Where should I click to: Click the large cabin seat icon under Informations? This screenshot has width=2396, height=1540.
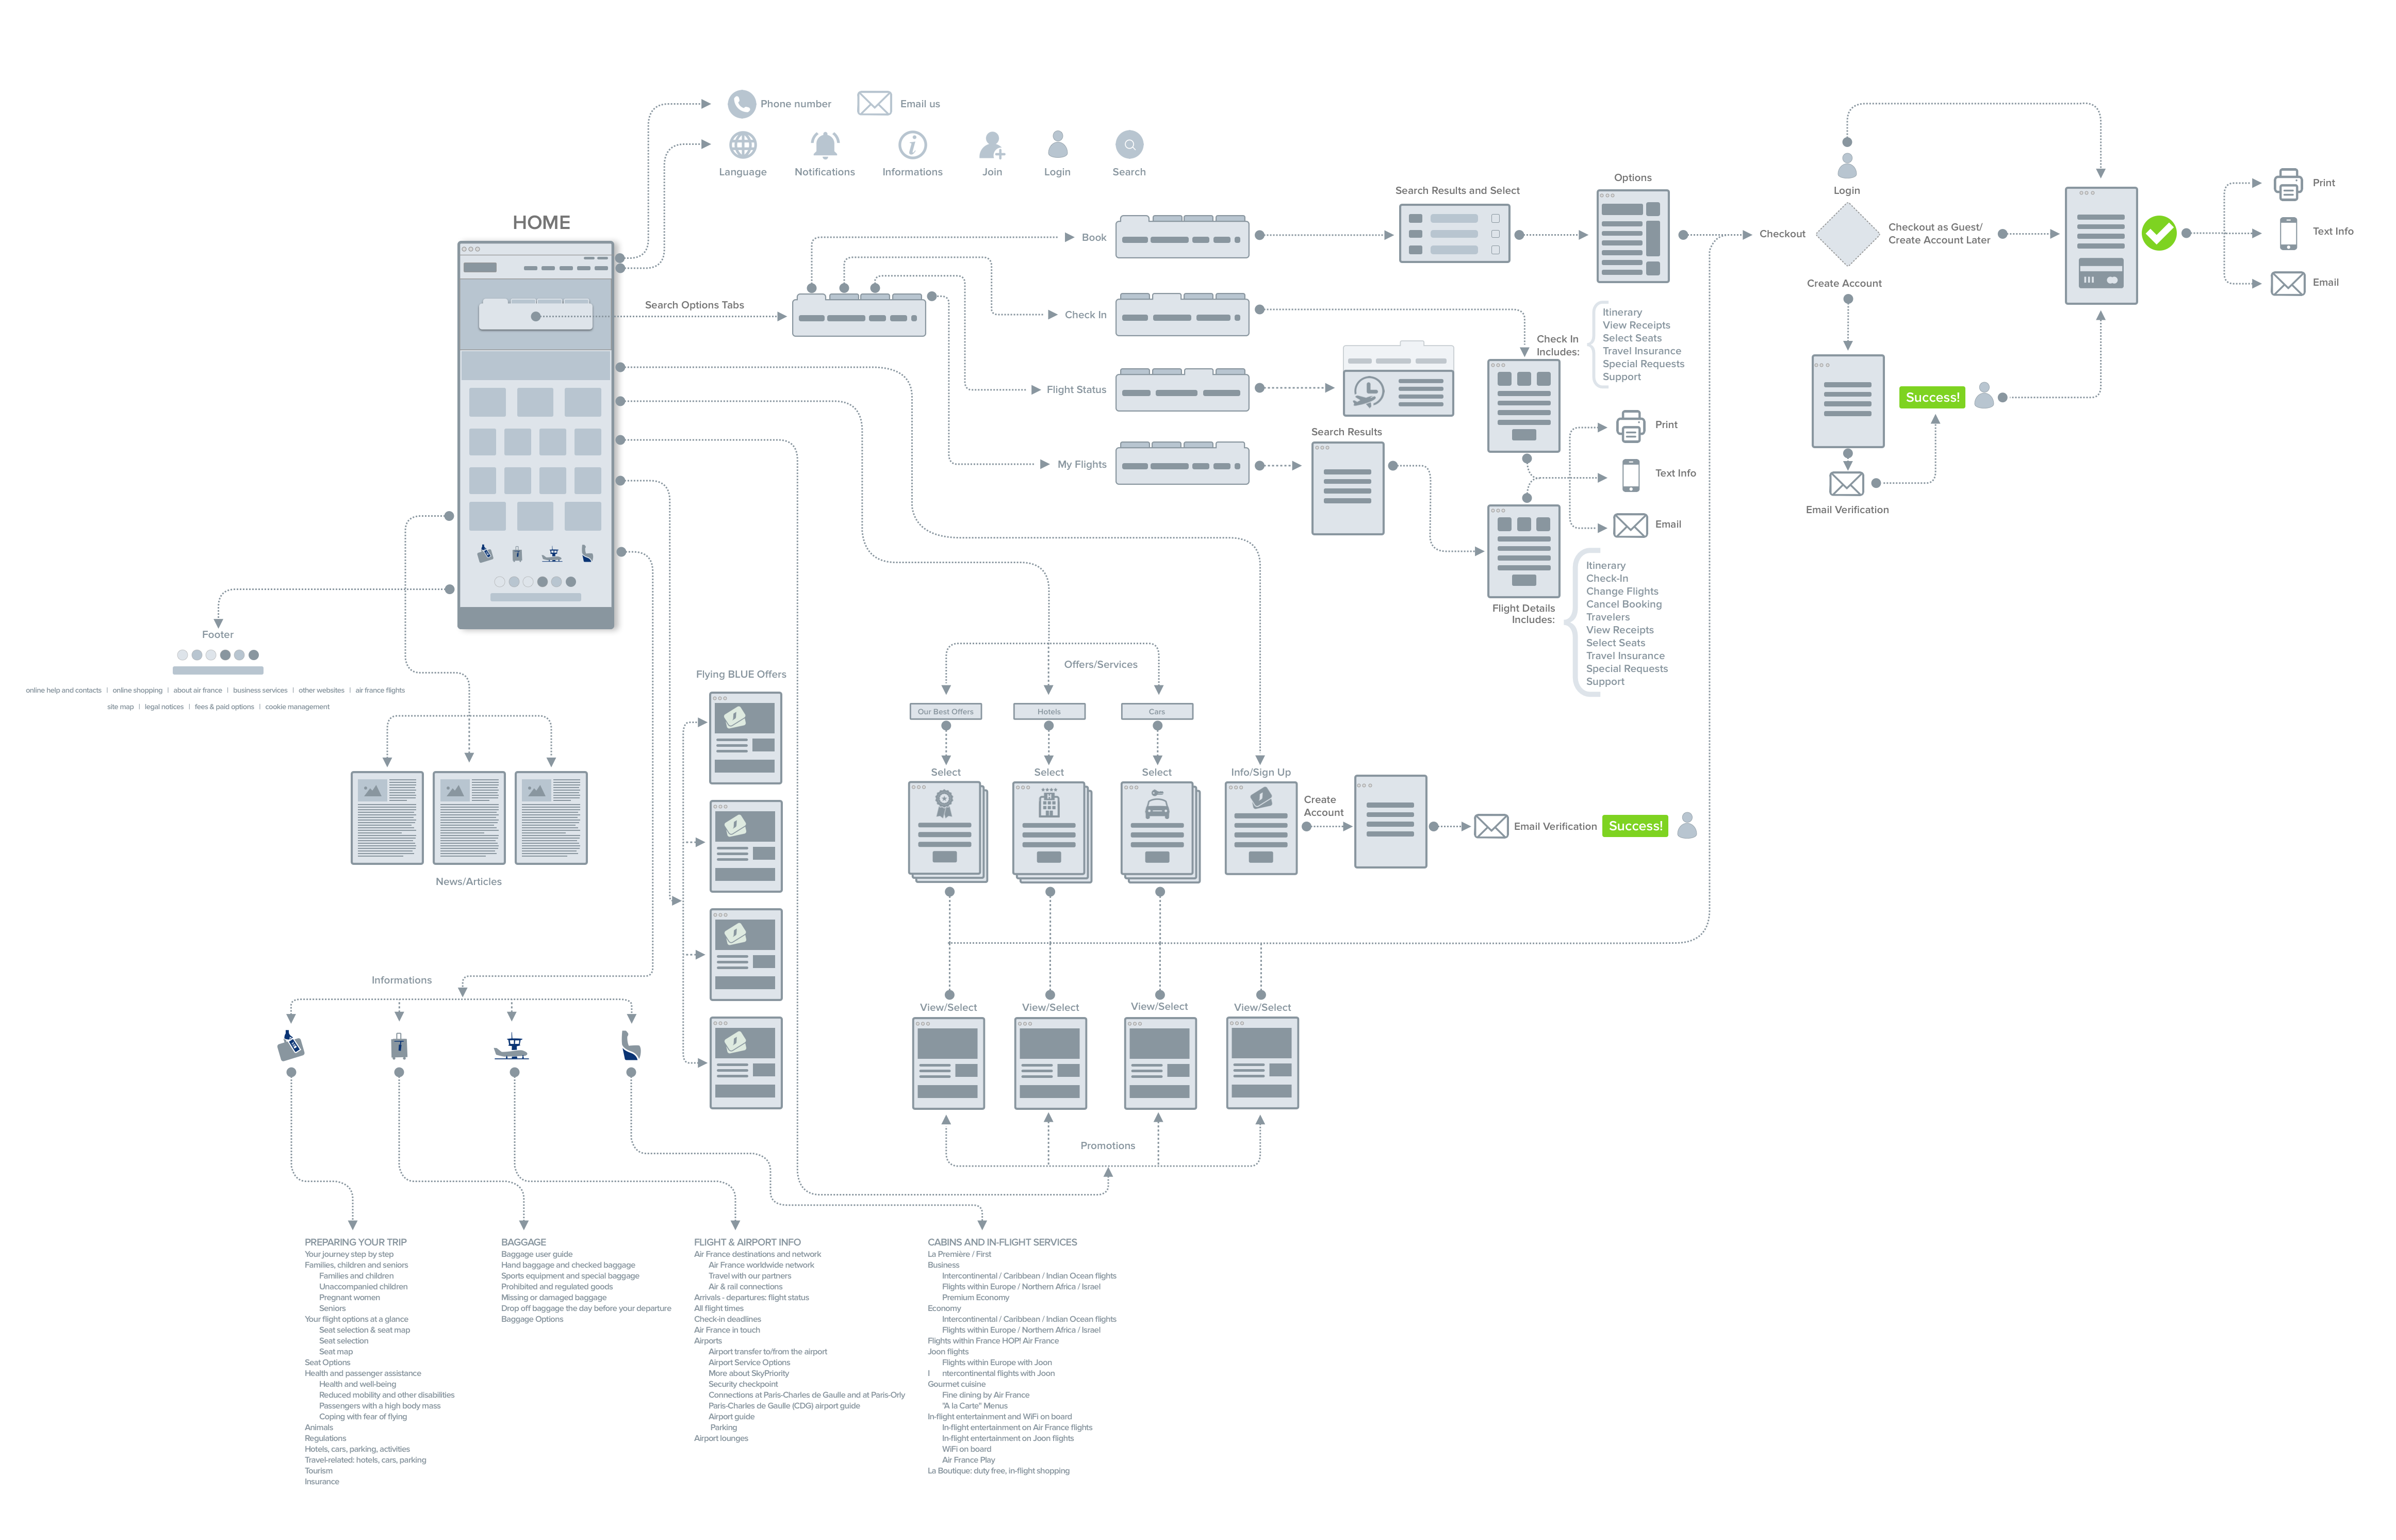630,1046
